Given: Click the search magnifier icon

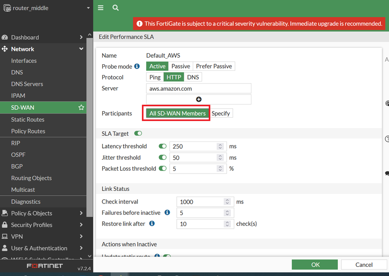Looking at the screenshot, I should [x=115, y=8].
